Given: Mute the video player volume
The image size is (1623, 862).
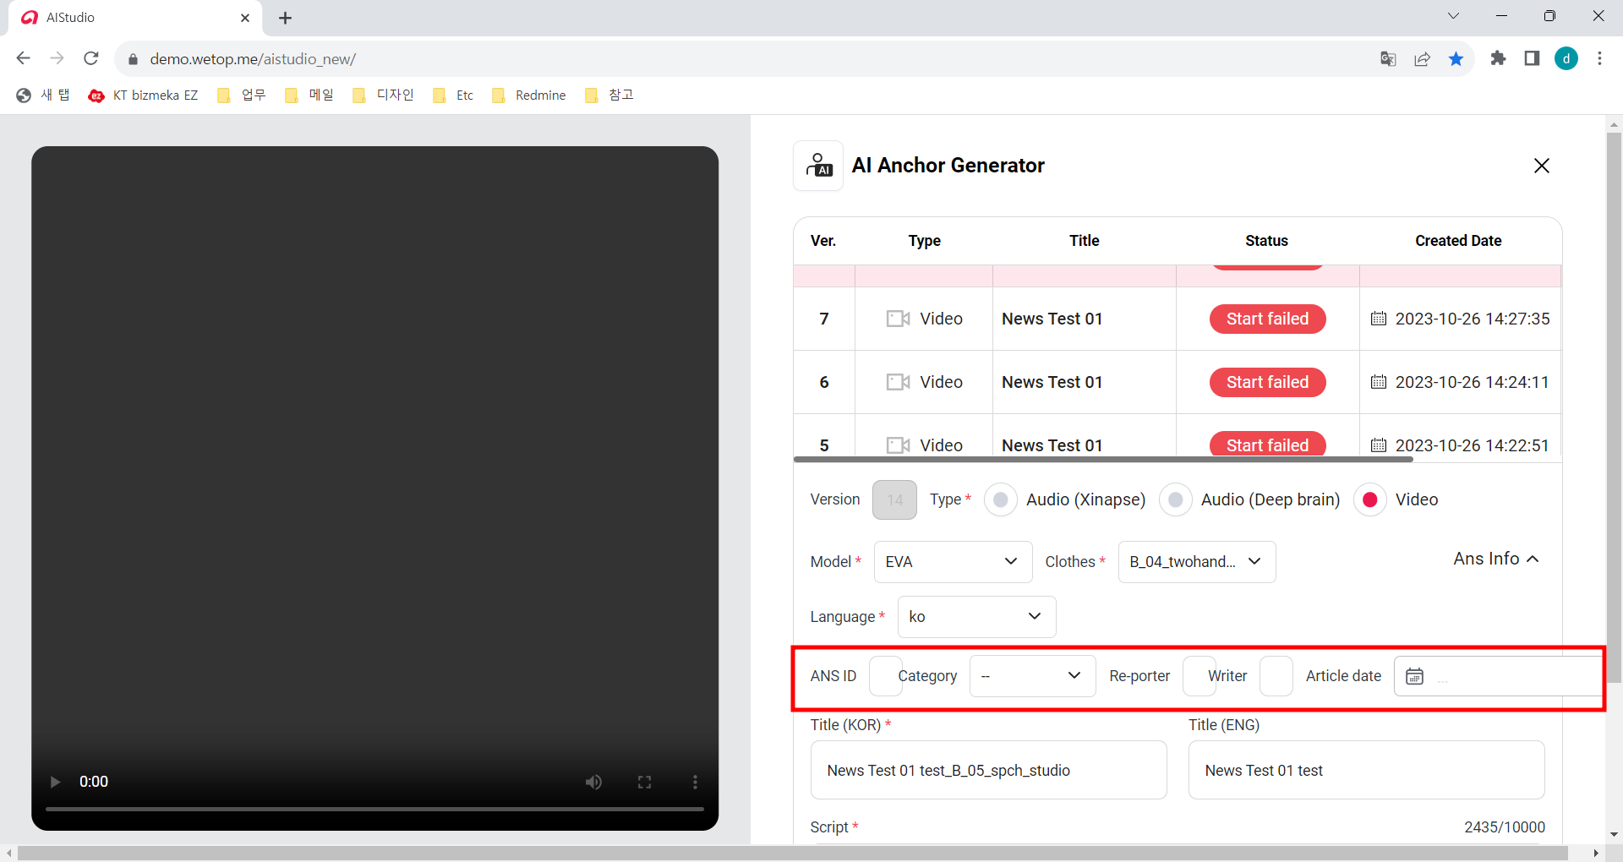Looking at the screenshot, I should click(x=593, y=782).
